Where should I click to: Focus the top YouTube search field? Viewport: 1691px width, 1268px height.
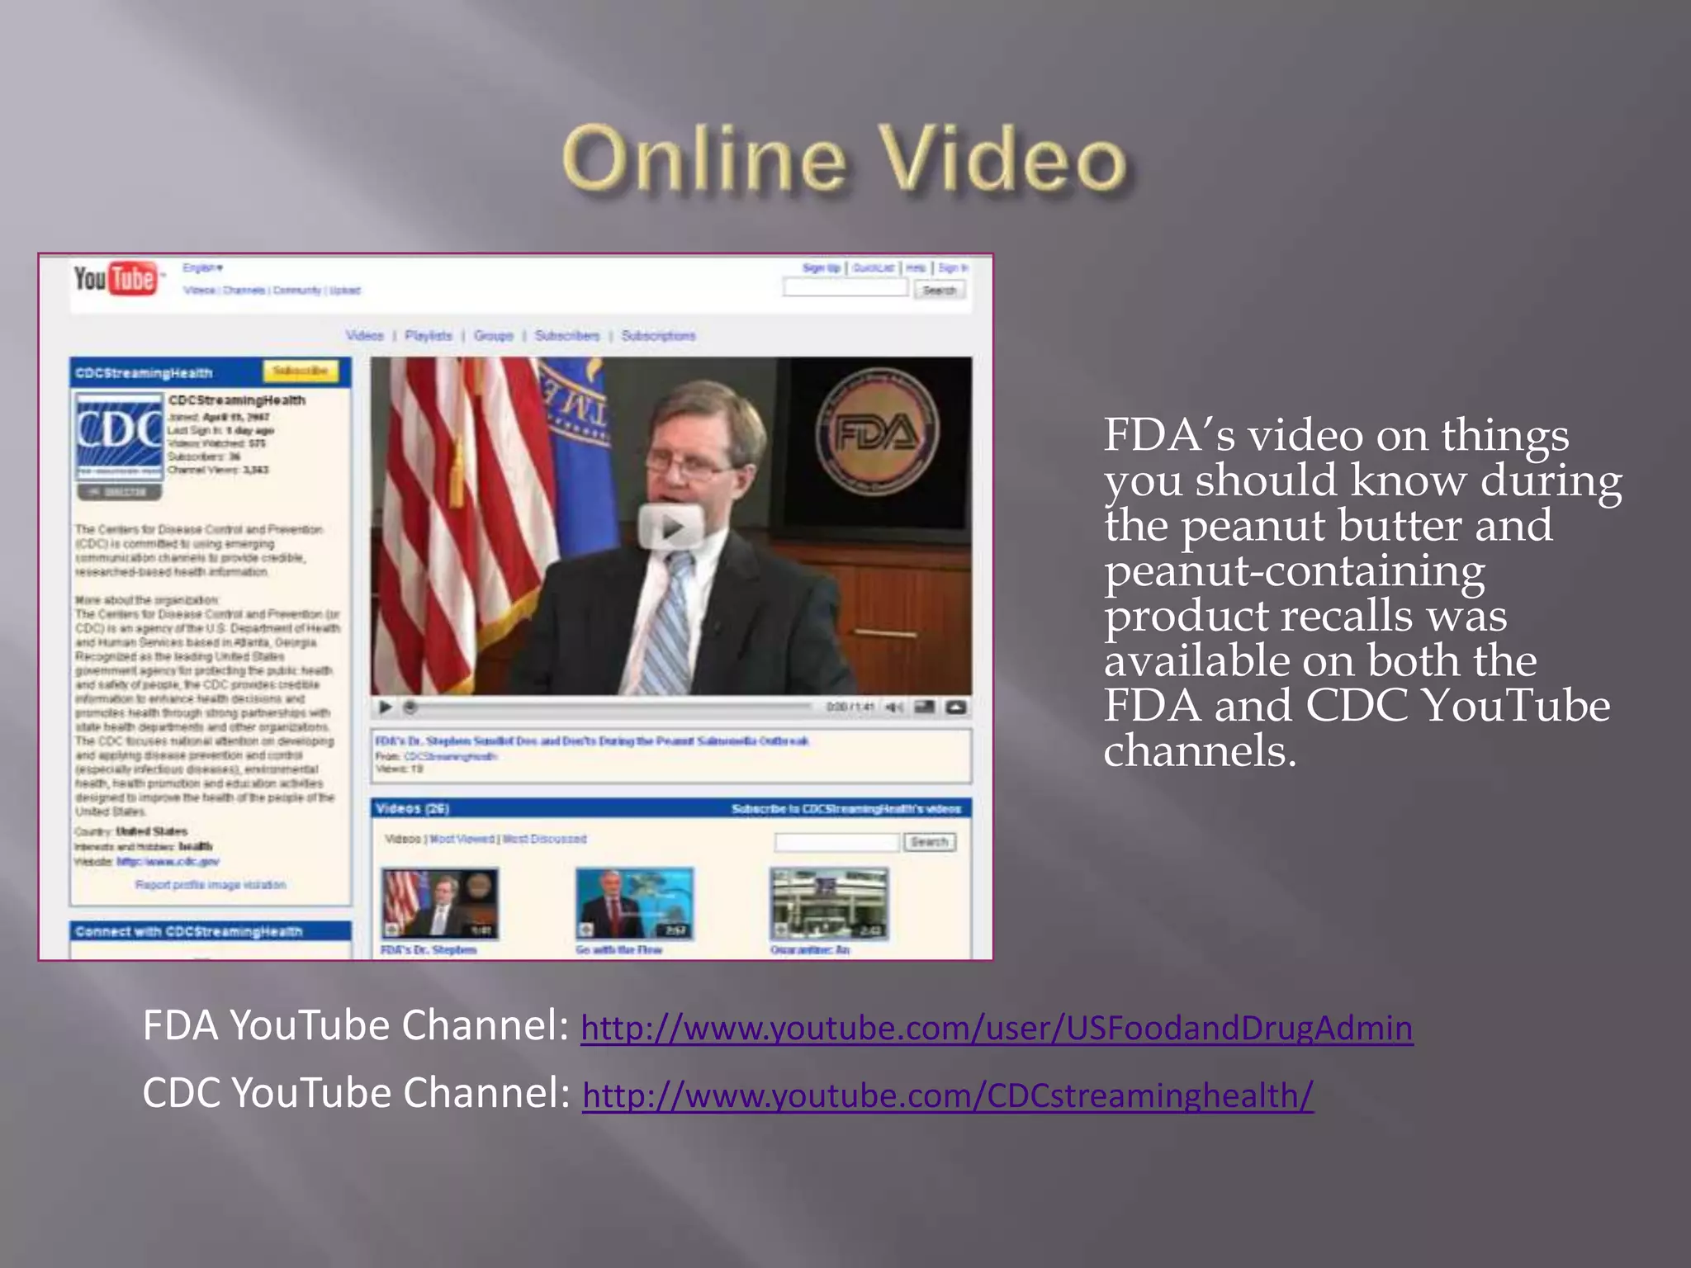845,288
